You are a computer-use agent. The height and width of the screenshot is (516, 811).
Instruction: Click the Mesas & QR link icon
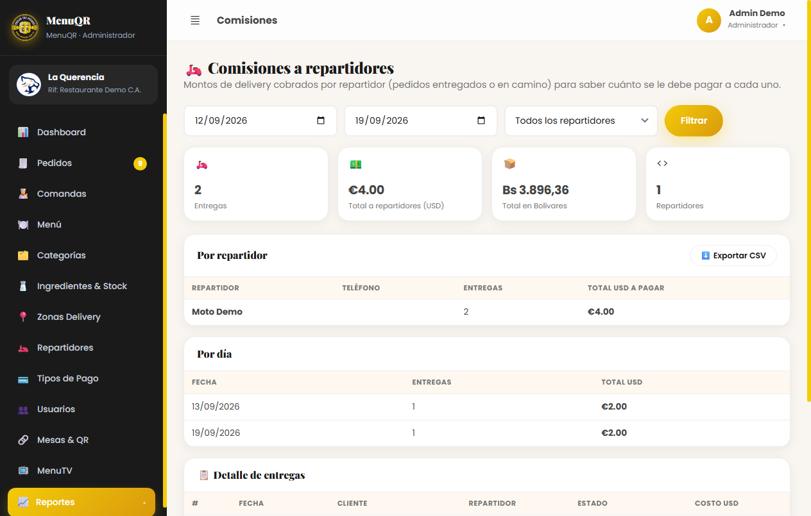coord(23,440)
